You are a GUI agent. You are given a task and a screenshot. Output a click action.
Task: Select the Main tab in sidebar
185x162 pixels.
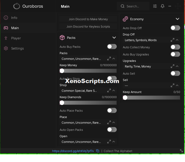[28, 28]
